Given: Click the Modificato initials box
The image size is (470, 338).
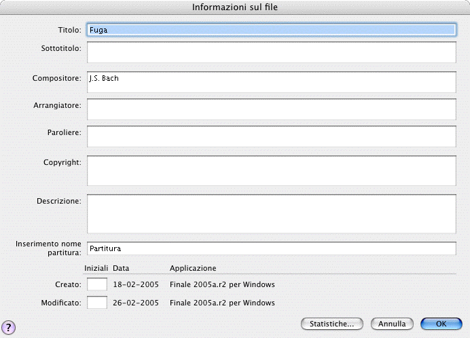Looking at the screenshot, I should point(97,303).
